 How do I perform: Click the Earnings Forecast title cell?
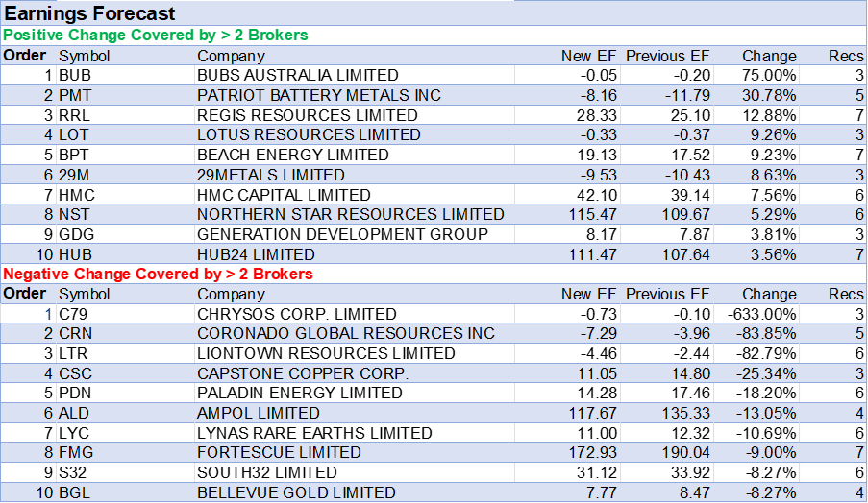(89, 13)
